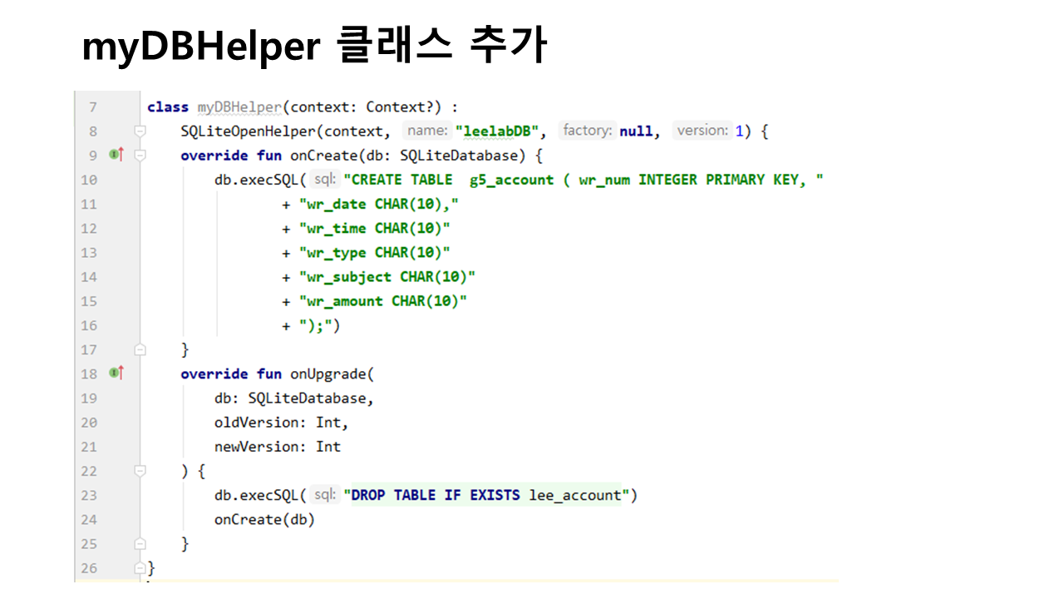Click the 'version:' parameter hint
This screenshot has width=1064, height=599.
tap(702, 131)
